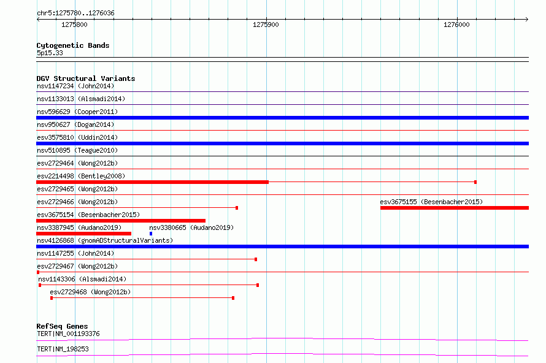Viewport: 546px width, 363px height.
Task: Open variant esv2729464 (Wong2012b)
Action: (77, 163)
